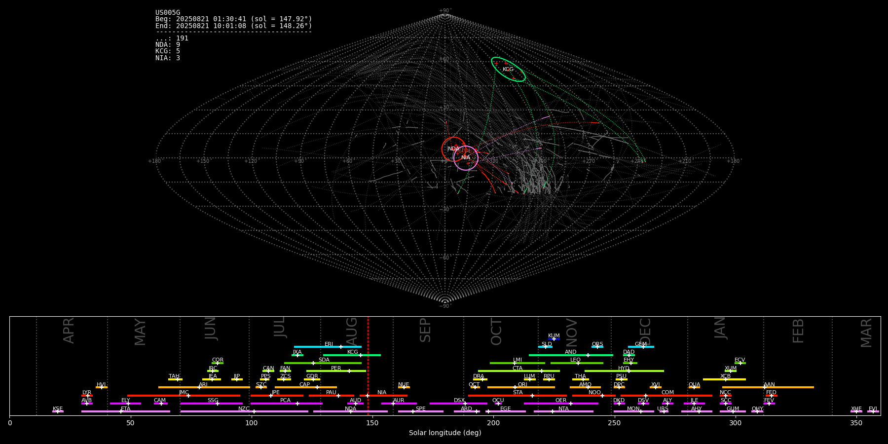Select the NZC pink shower bar

(x=244, y=411)
